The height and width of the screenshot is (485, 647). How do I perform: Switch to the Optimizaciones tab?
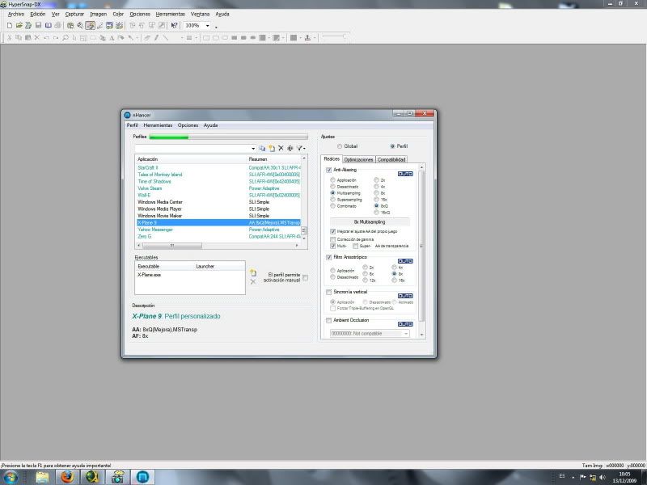[x=358, y=159]
